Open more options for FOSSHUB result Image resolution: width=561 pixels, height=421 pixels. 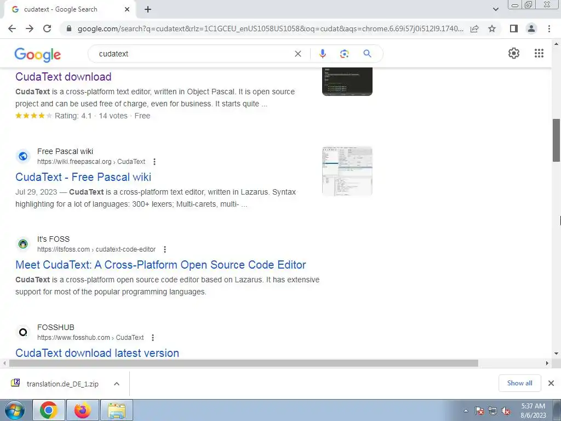153,338
